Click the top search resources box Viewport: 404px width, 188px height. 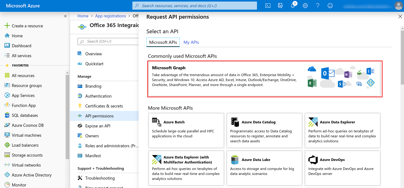[x=195, y=6]
